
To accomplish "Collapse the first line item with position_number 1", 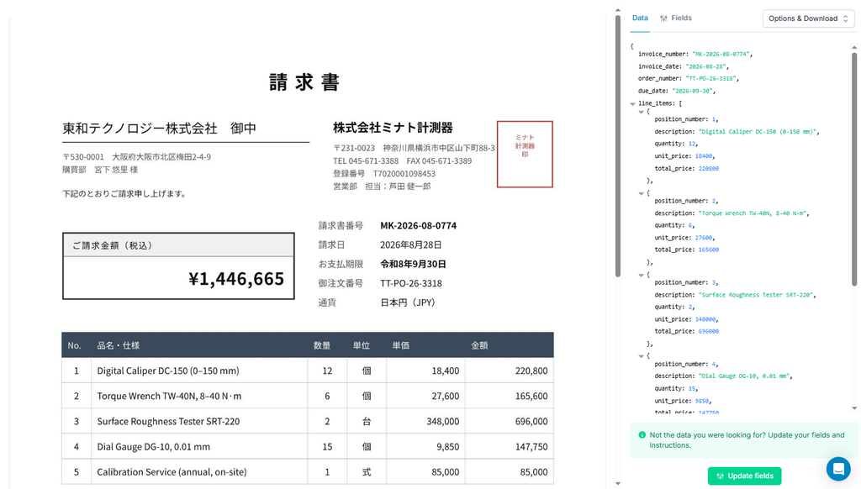I will 641,112.
